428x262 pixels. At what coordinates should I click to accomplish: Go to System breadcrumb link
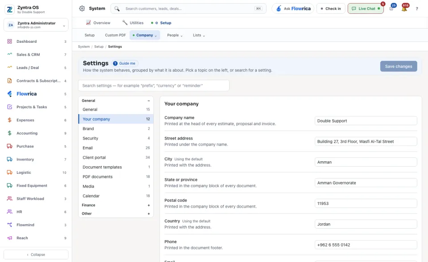click(x=84, y=47)
